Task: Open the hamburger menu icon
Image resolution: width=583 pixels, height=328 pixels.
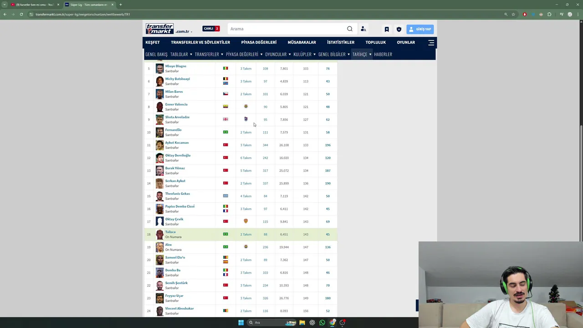Action: (431, 42)
